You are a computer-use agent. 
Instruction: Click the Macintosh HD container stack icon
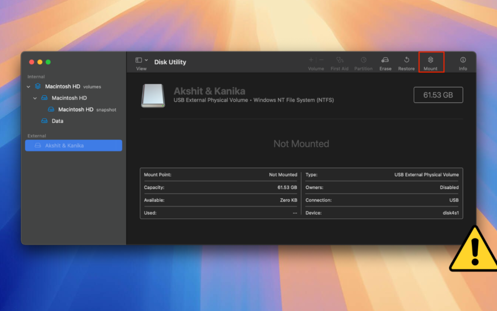[x=38, y=86]
